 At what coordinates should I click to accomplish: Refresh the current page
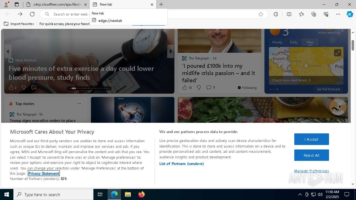(x=32, y=14)
